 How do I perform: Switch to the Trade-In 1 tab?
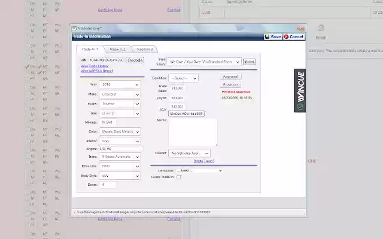pyautogui.click(x=90, y=49)
